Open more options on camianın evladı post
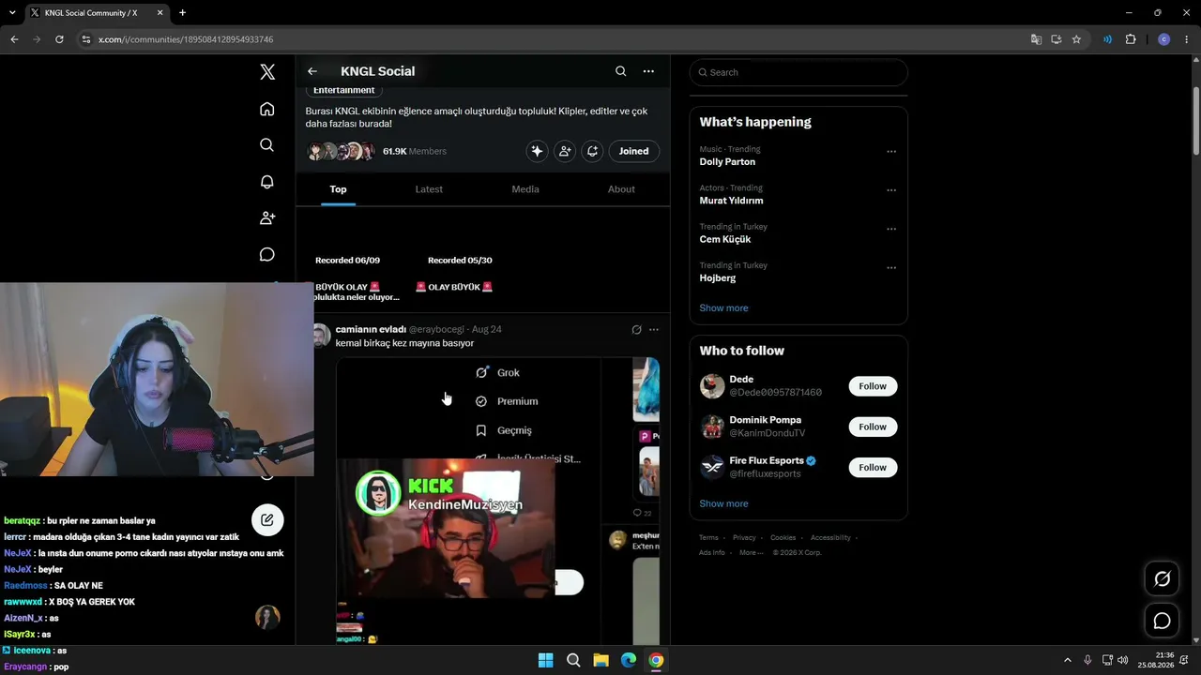 pyautogui.click(x=654, y=330)
